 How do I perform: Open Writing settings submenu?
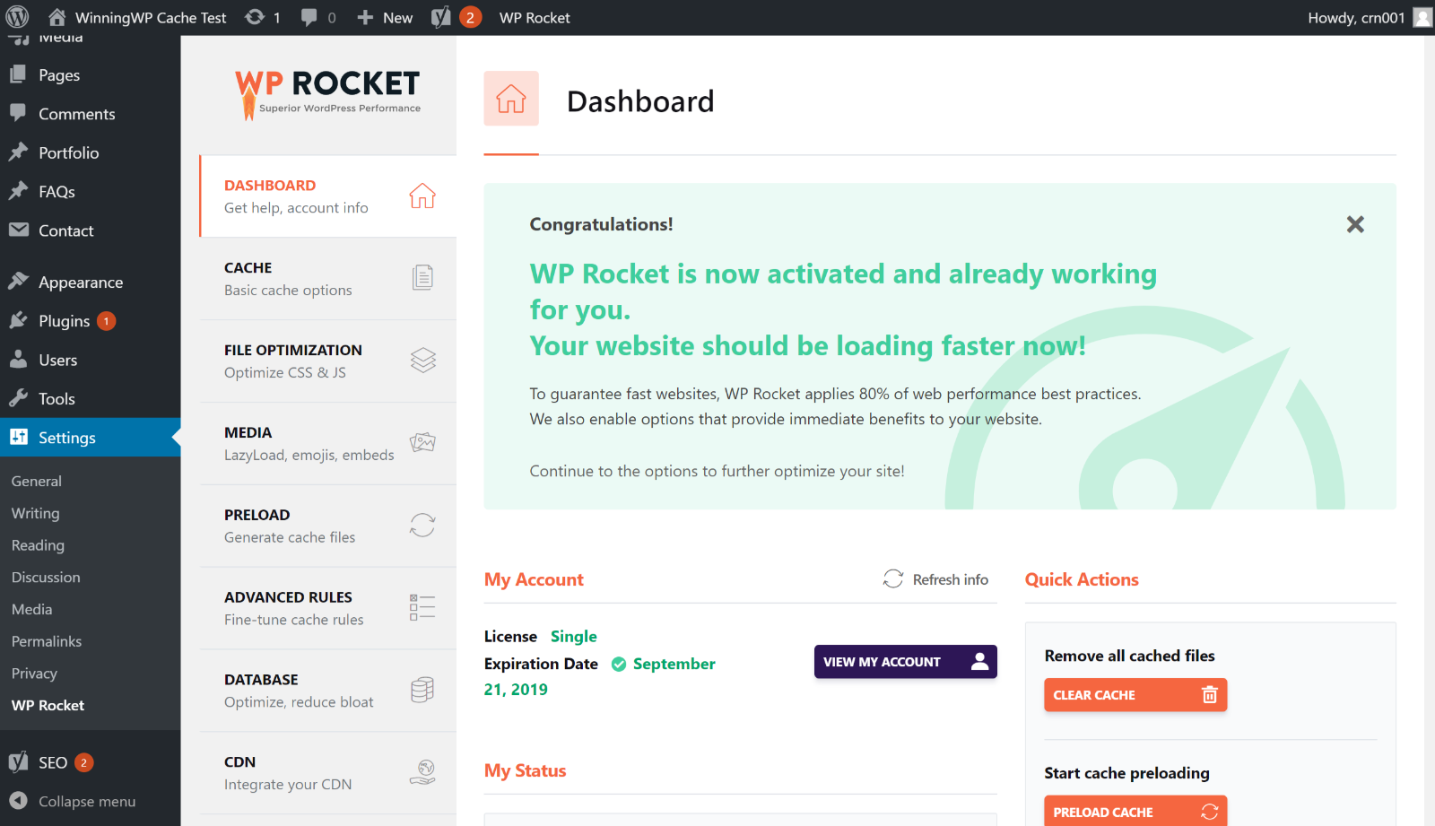(36, 513)
